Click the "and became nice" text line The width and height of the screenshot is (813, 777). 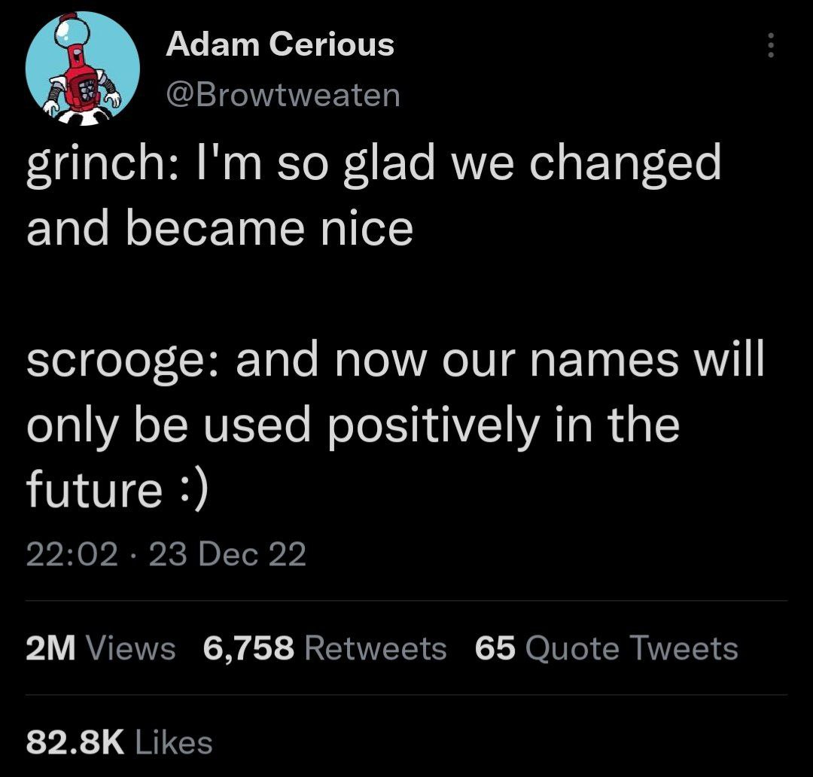220,228
